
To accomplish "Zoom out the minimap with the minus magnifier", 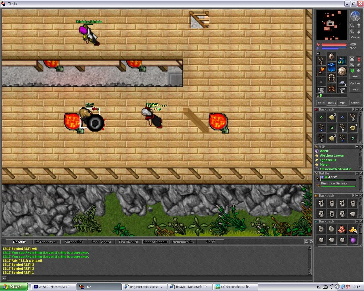I will tap(352, 26).
